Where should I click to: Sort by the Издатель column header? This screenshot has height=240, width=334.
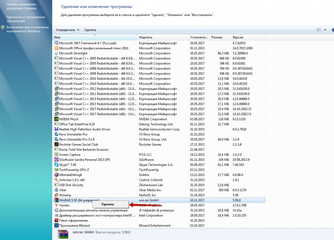(x=163, y=37)
